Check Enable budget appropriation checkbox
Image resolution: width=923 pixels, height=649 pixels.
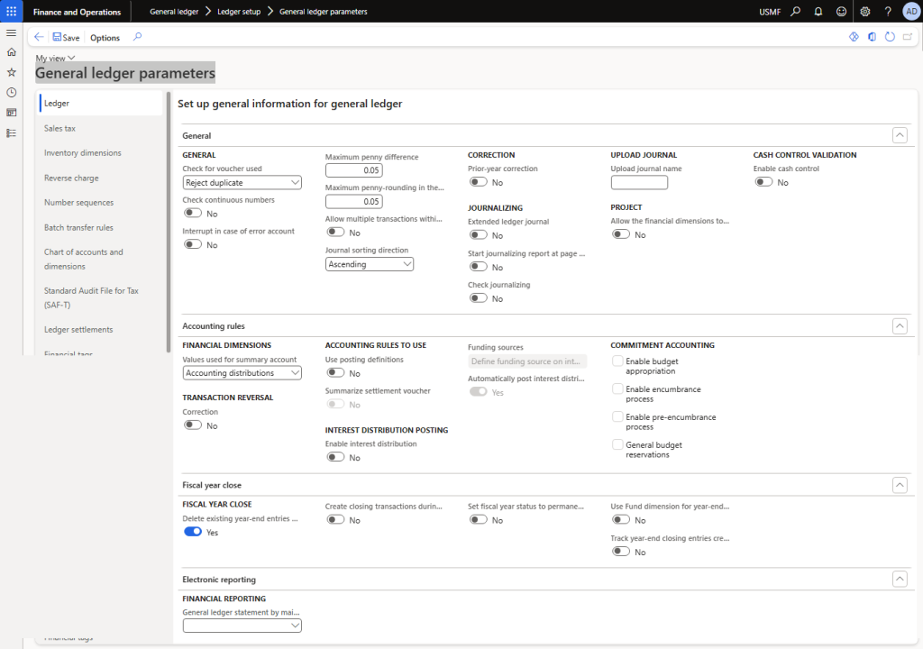(x=617, y=361)
